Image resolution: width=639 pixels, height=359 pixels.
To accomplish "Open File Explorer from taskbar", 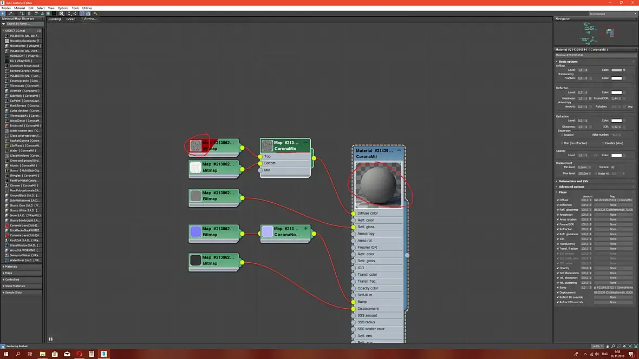I will (x=42, y=354).
